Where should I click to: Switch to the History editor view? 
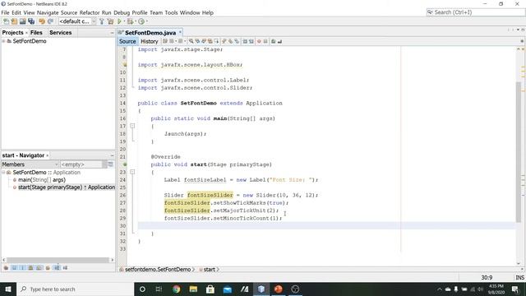[x=150, y=41]
